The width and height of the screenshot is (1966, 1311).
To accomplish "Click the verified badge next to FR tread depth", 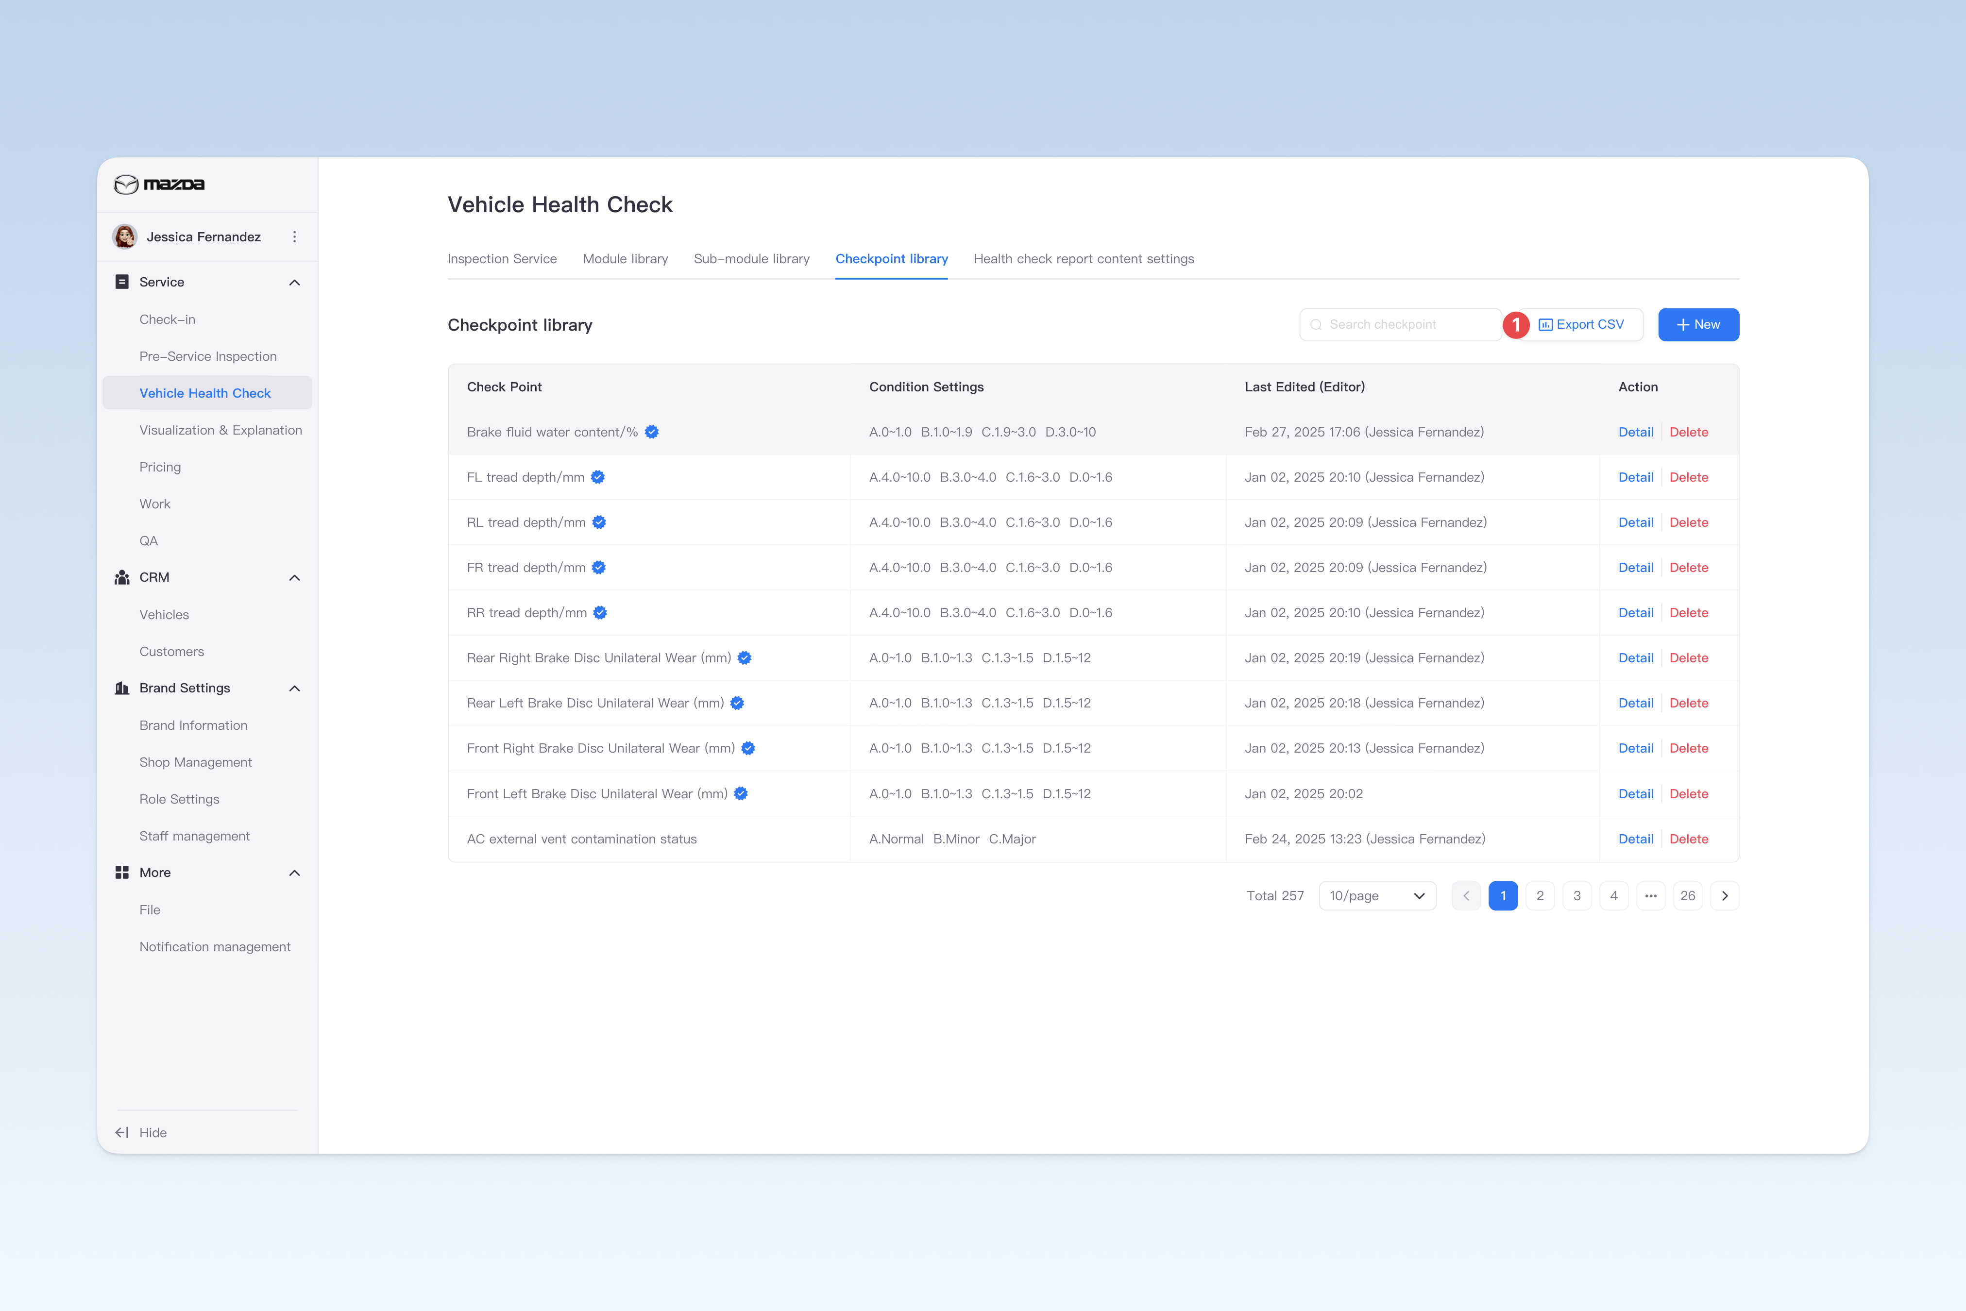I will (x=599, y=567).
